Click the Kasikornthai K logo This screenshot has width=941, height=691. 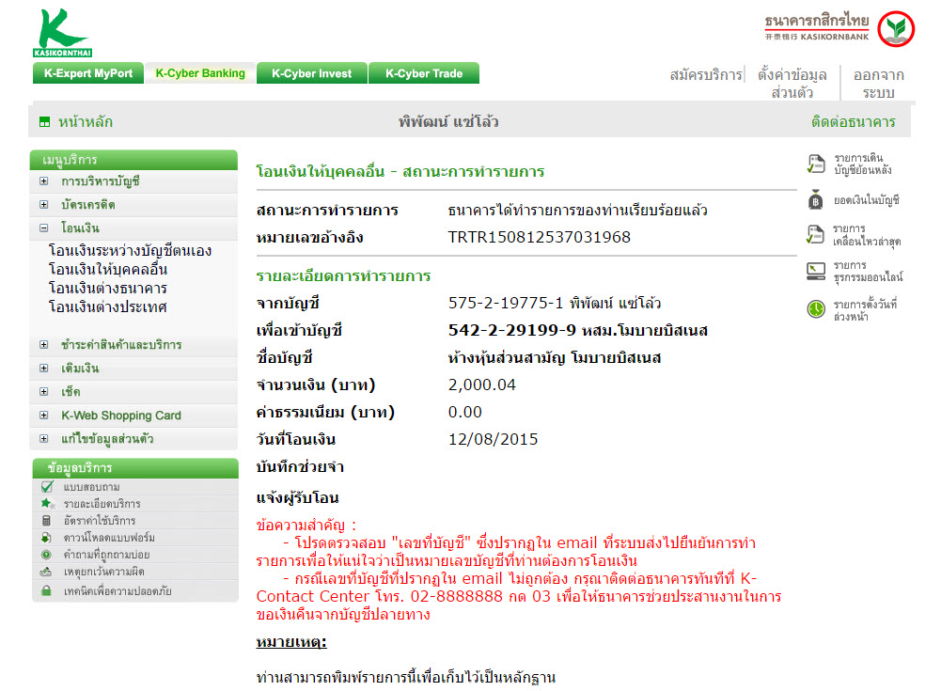62,33
